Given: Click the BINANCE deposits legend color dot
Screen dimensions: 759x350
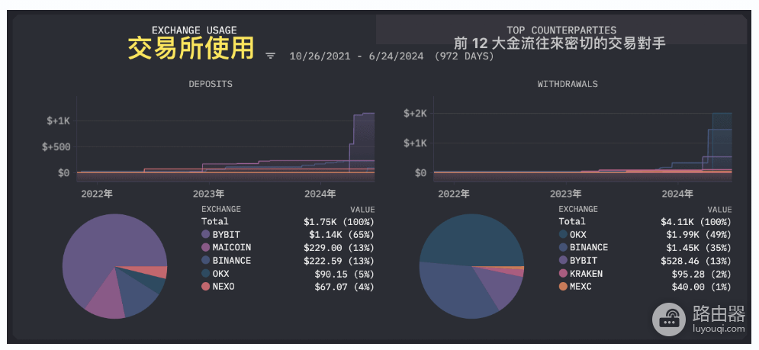Looking at the screenshot, I should [206, 261].
